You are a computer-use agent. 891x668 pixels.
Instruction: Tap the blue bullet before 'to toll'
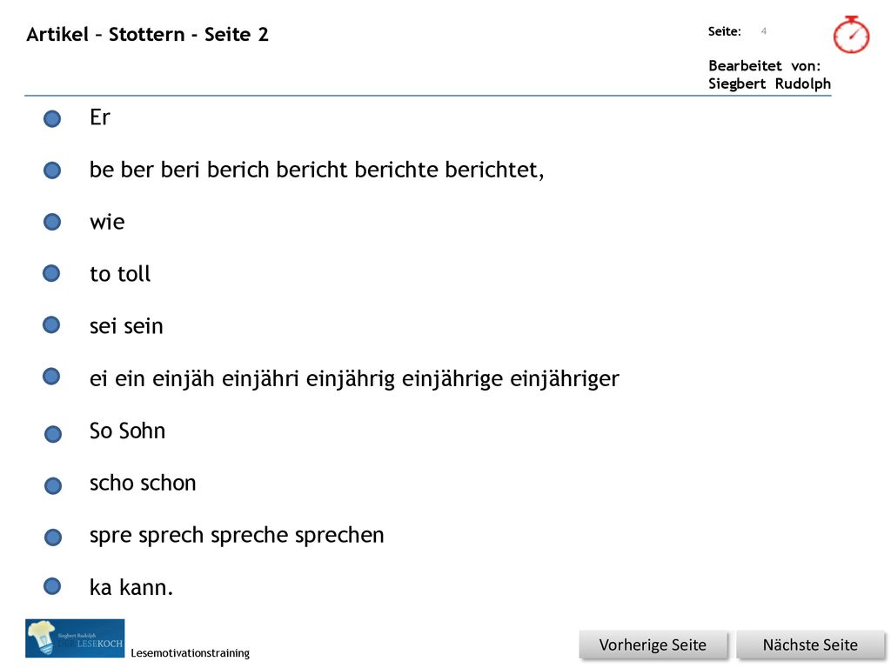point(51,273)
